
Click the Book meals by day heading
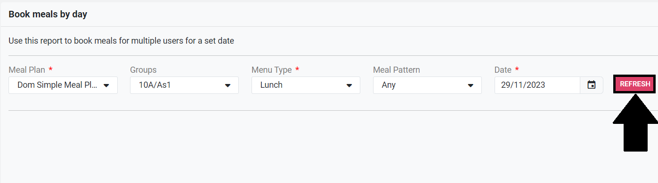click(48, 15)
